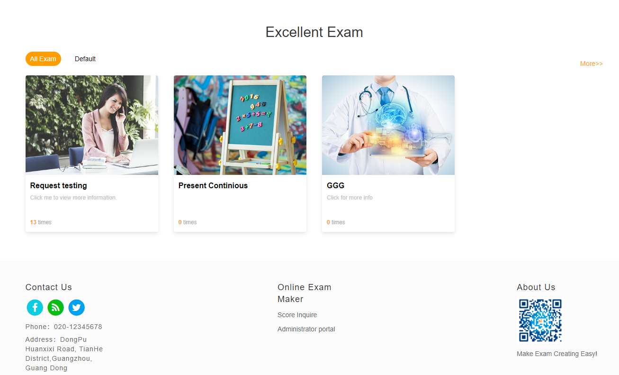Image resolution: width=619 pixels, height=375 pixels.
Task: Open the GGG doctor image thumbnail
Action: pyautogui.click(x=388, y=125)
